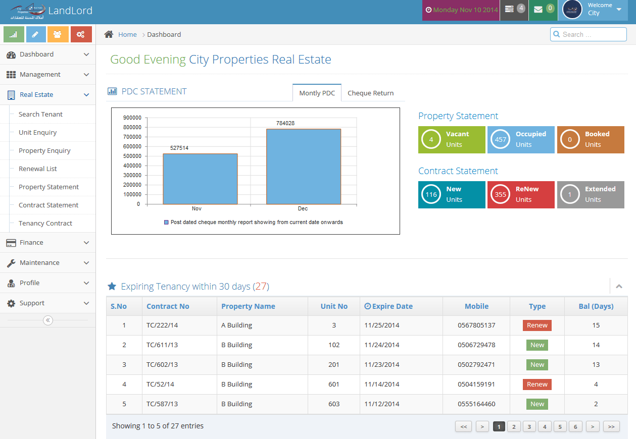Click the Home breadcrumb house icon

click(108, 34)
